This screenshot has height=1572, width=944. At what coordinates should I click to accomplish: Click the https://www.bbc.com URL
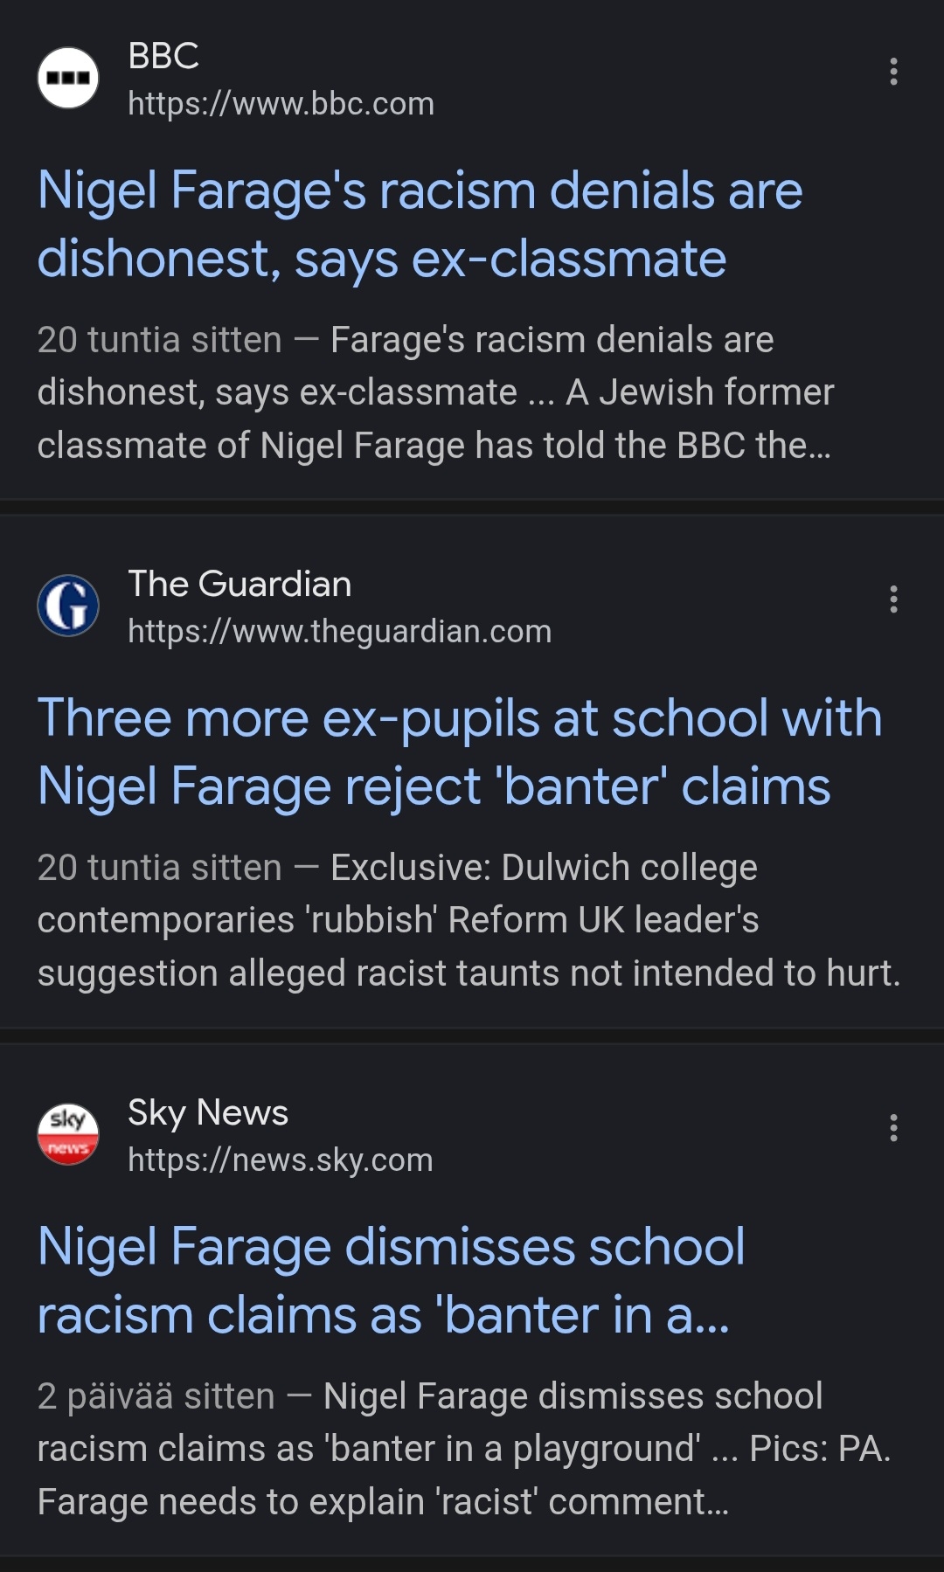click(281, 104)
